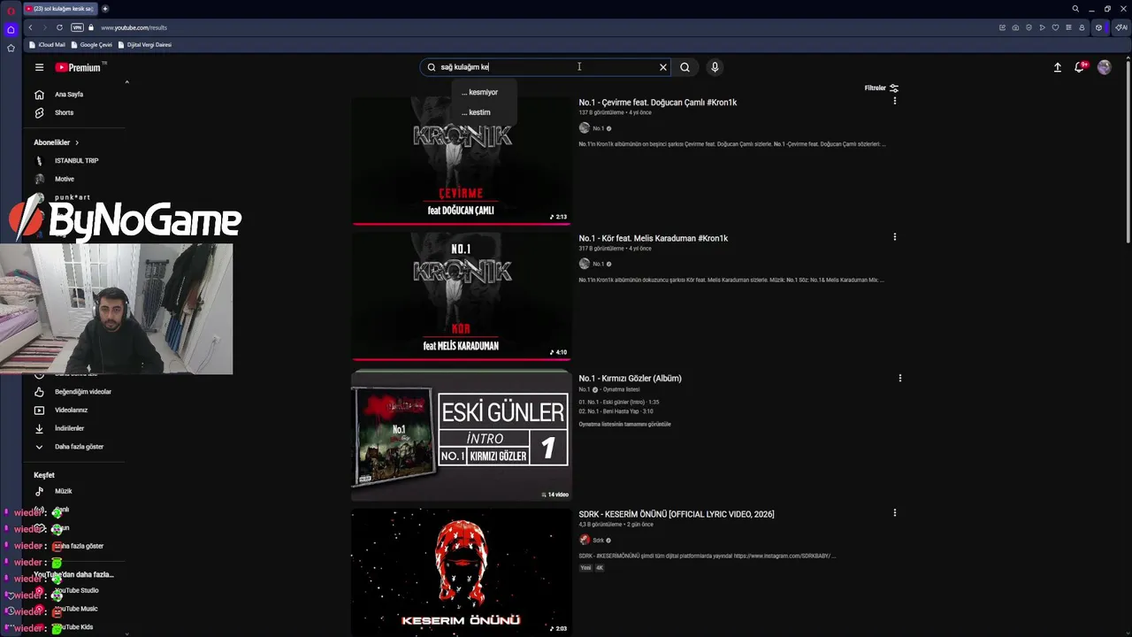Open the Kör feat. Melis Karaduman title
The image size is (1132, 637).
click(x=653, y=238)
